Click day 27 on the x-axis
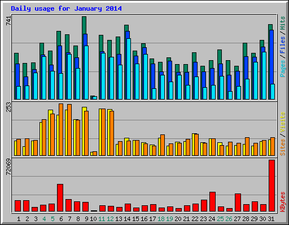289x225 pixels. click(237, 219)
